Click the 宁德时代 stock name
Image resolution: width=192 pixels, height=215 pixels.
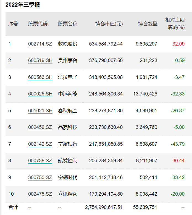pyautogui.click(x=68, y=177)
